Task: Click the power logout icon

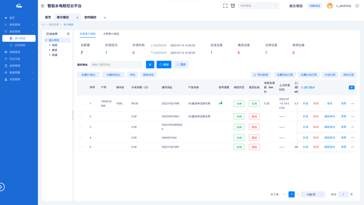Action: click(357, 6)
